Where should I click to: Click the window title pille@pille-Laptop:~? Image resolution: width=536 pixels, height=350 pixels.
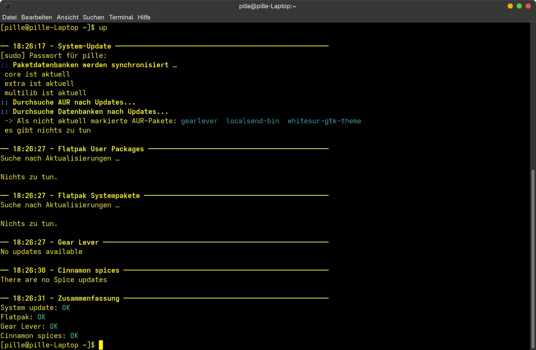[x=267, y=6]
